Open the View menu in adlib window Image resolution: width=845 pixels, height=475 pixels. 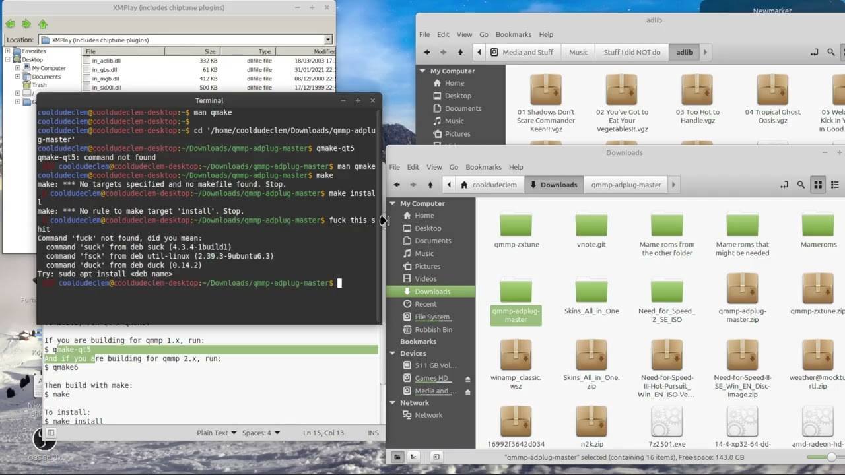tap(464, 34)
